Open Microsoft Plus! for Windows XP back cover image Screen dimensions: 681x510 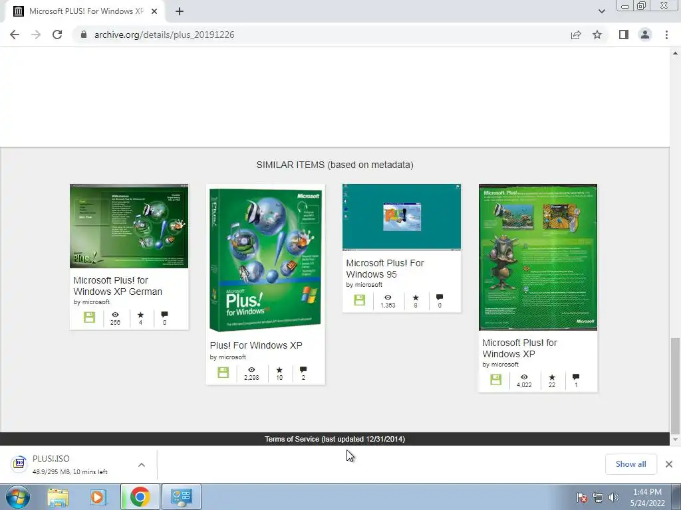(537, 257)
